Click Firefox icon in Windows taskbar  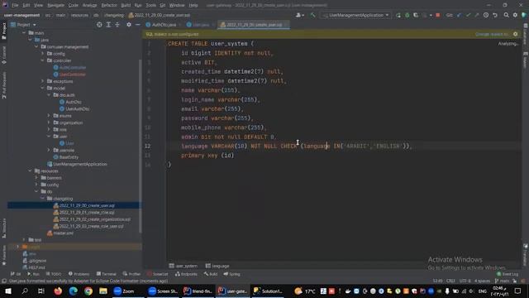point(58,291)
